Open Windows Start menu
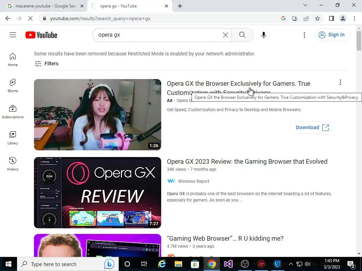This screenshot has height=271, width=362. [8, 264]
